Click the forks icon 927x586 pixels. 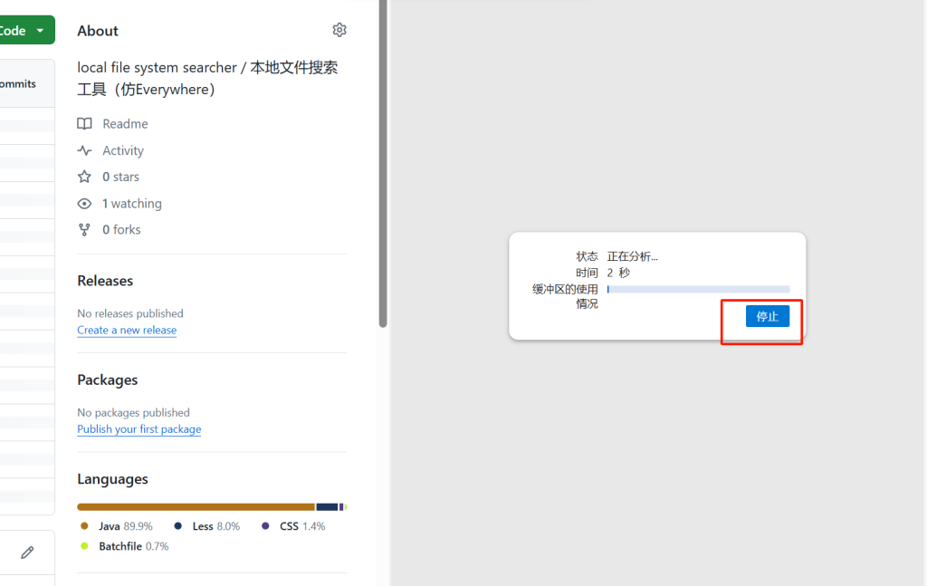click(x=84, y=230)
